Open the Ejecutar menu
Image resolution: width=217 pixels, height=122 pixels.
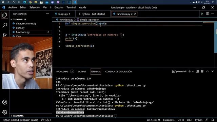[x=59, y=7]
